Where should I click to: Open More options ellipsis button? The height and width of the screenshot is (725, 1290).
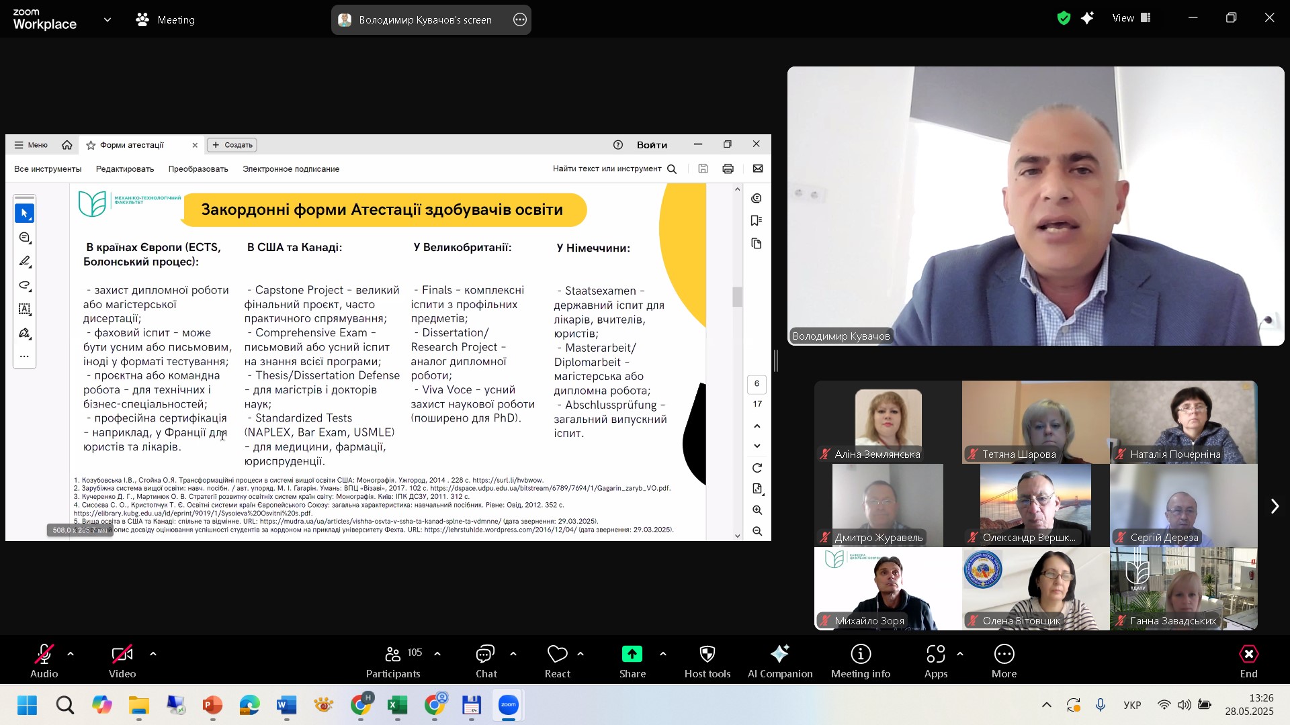coord(1004,661)
